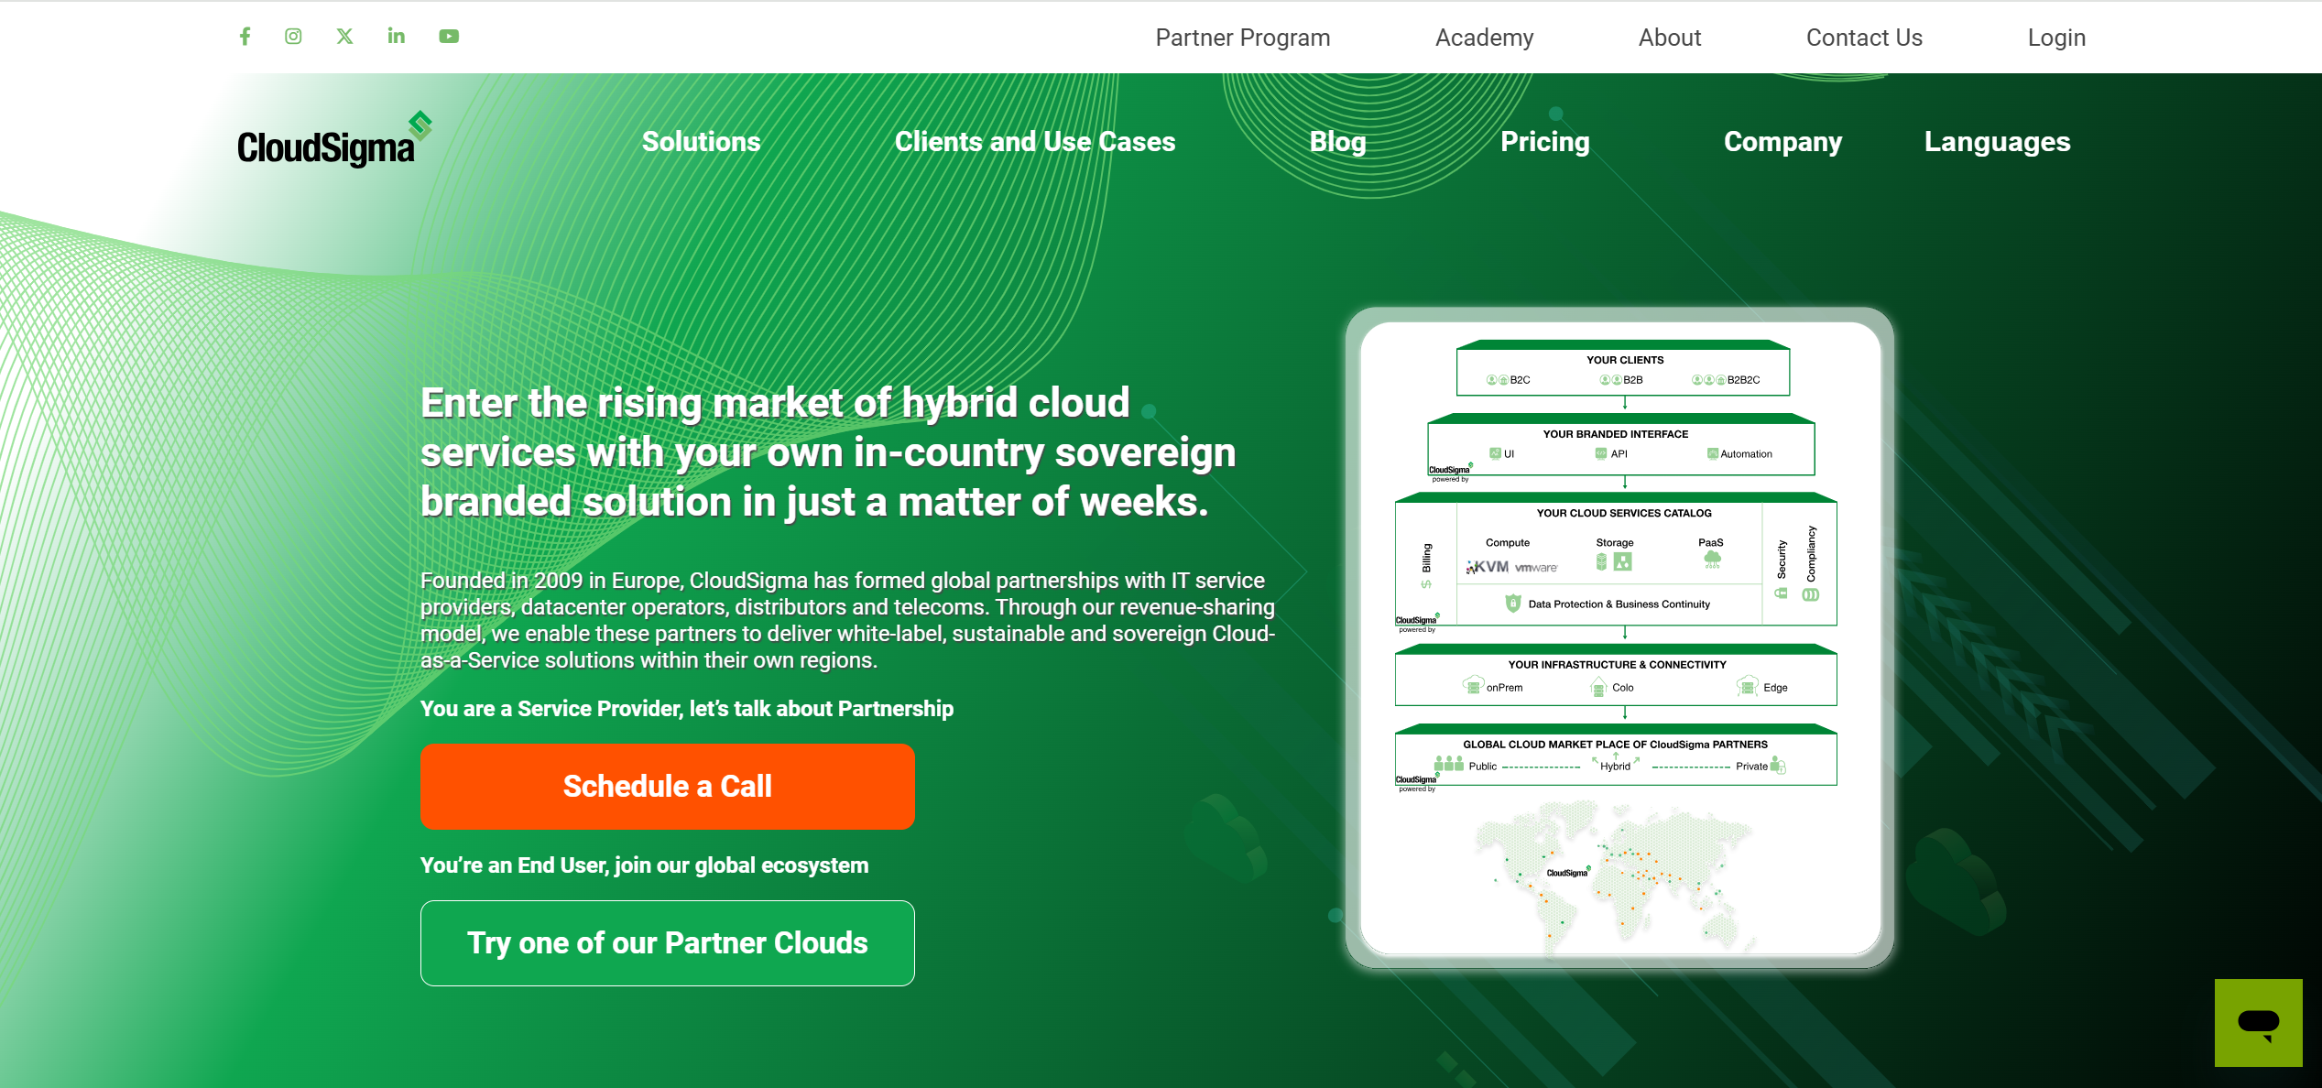
Task: Go to the Partner Program page
Action: pyautogui.click(x=1242, y=38)
